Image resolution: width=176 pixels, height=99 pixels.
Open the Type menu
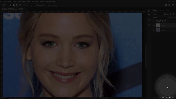coord(19,2)
